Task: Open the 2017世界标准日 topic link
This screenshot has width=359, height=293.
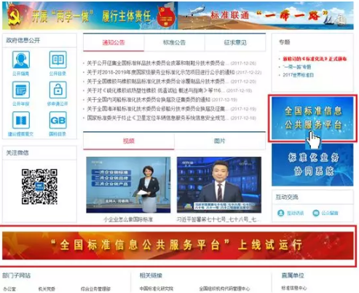Action: click(x=298, y=75)
